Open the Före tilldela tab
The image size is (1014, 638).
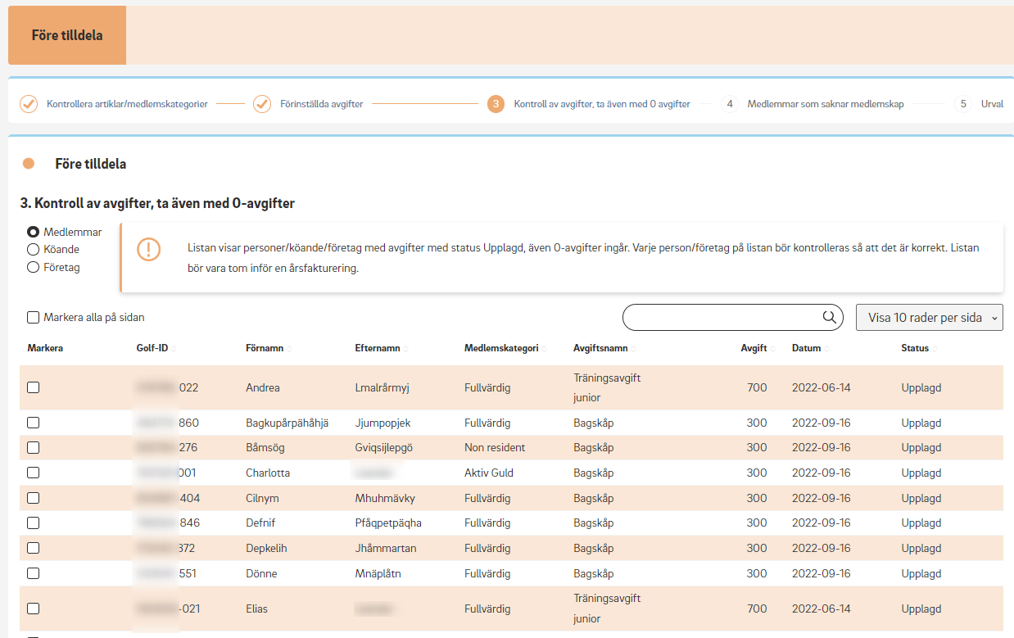click(x=67, y=35)
